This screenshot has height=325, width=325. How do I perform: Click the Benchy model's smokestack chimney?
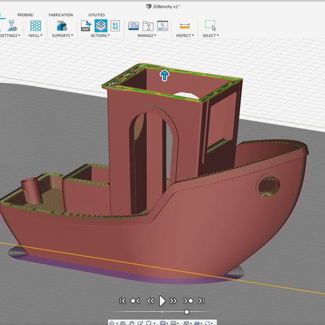pyautogui.click(x=31, y=190)
